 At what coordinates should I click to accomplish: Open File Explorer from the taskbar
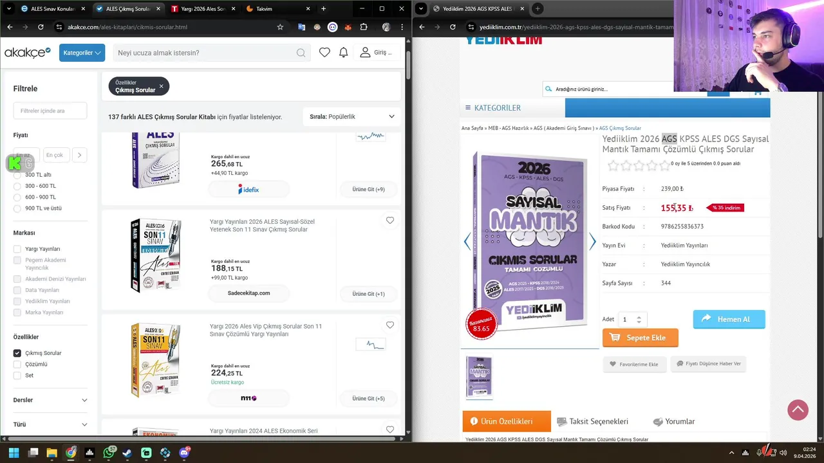click(51, 453)
